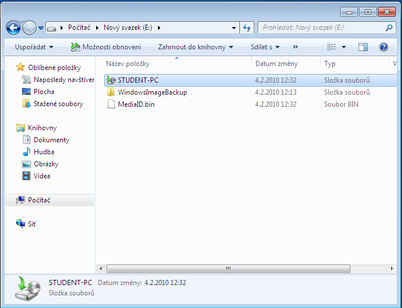Screen dimensions: 402x308
Task: Click the Prohledat search input field
Action: (321, 28)
